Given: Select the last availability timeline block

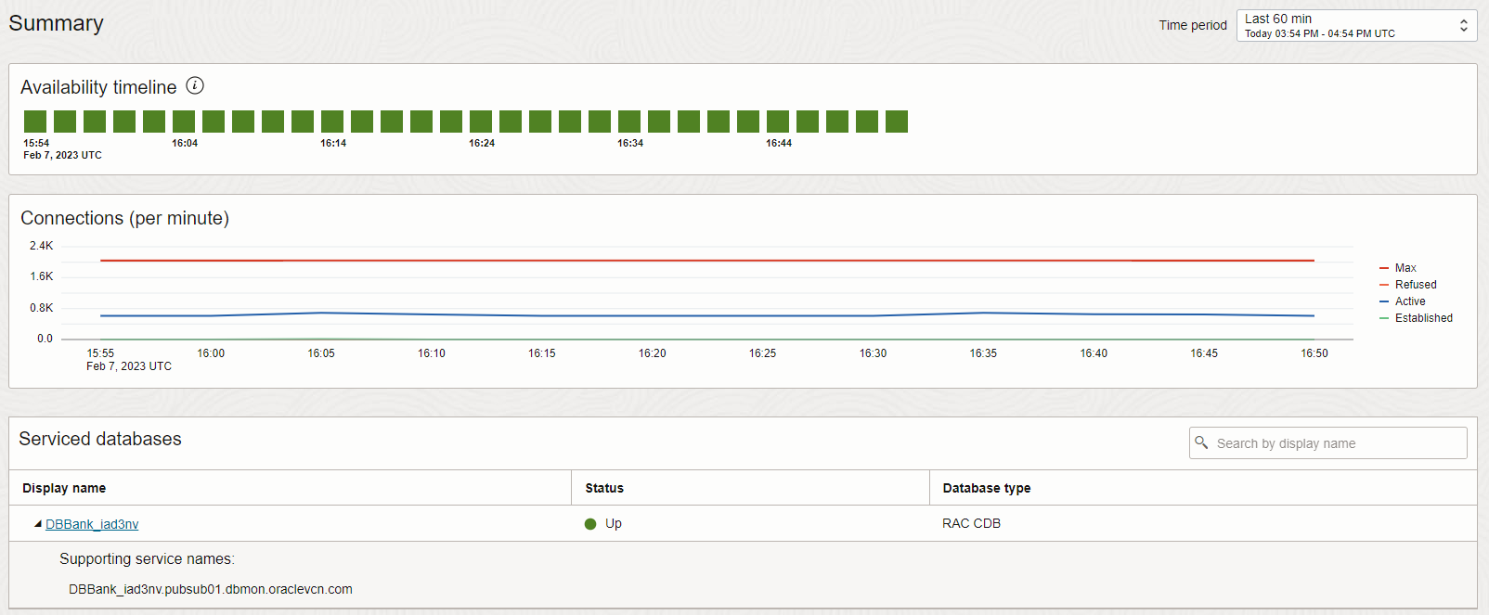Looking at the screenshot, I should point(897,122).
